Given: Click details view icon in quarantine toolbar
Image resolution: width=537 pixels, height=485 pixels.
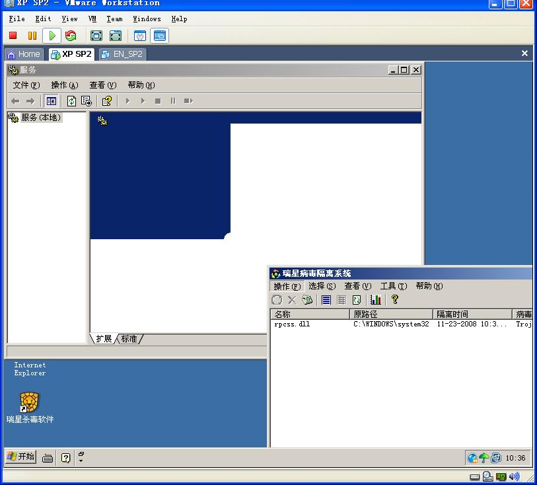Looking at the screenshot, I should (341, 300).
